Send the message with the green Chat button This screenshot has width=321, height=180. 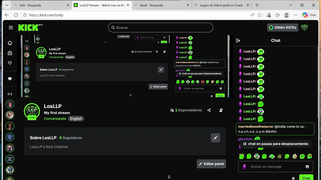pyautogui.click(x=306, y=177)
